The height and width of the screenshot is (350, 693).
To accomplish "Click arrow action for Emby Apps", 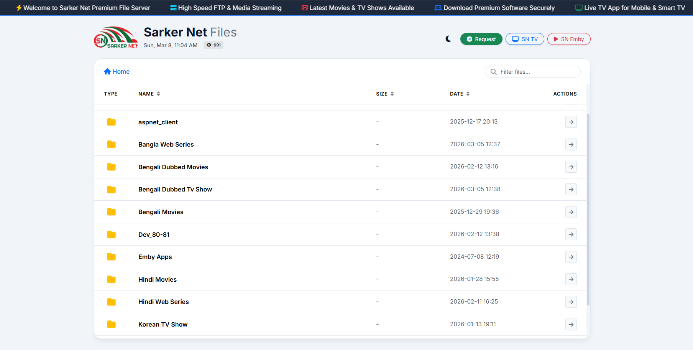I will [571, 257].
